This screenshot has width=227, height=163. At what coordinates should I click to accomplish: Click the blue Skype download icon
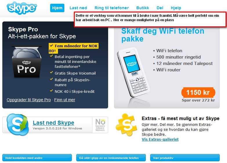tap(18, 125)
